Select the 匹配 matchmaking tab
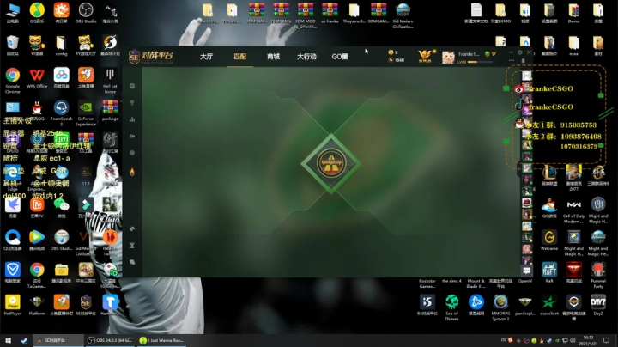 pyautogui.click(x=239, y=57)
